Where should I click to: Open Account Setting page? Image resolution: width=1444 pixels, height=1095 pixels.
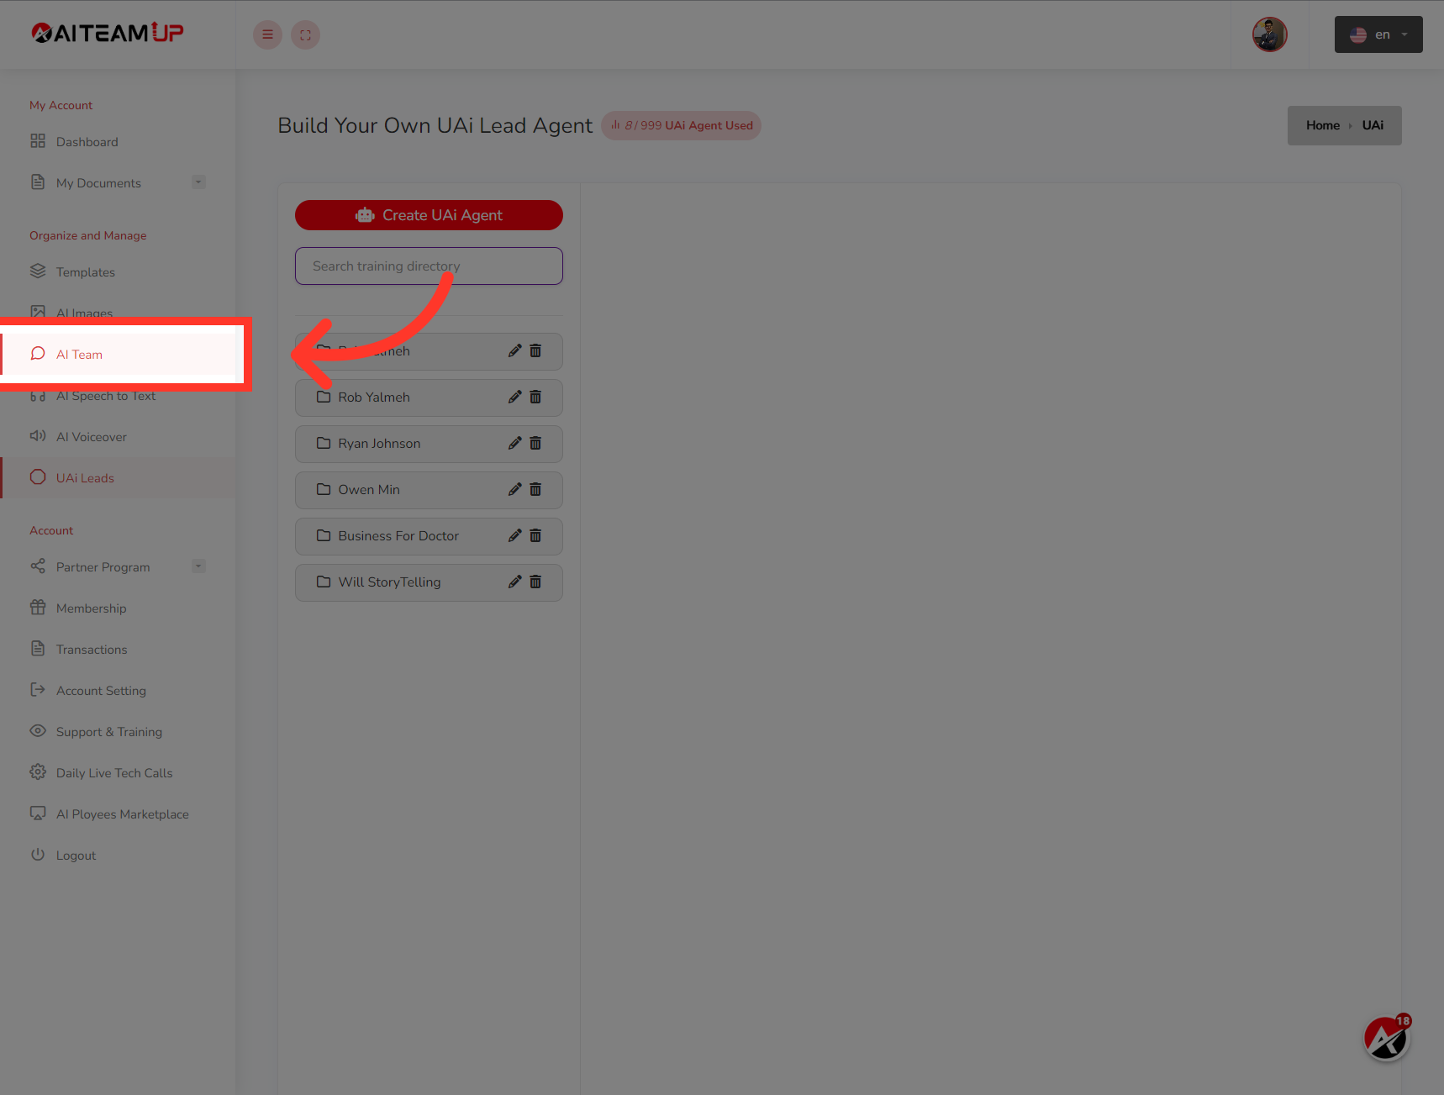(118, 691)
